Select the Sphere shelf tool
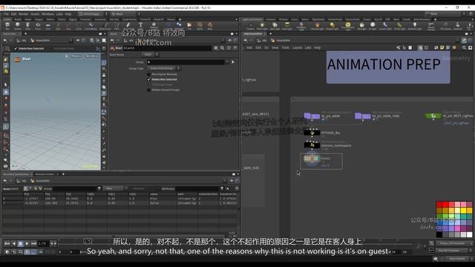The image size is (475, 267). (x=18, y=26)
